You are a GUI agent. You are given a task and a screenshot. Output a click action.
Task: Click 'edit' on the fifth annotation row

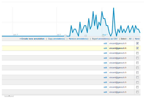105,63
